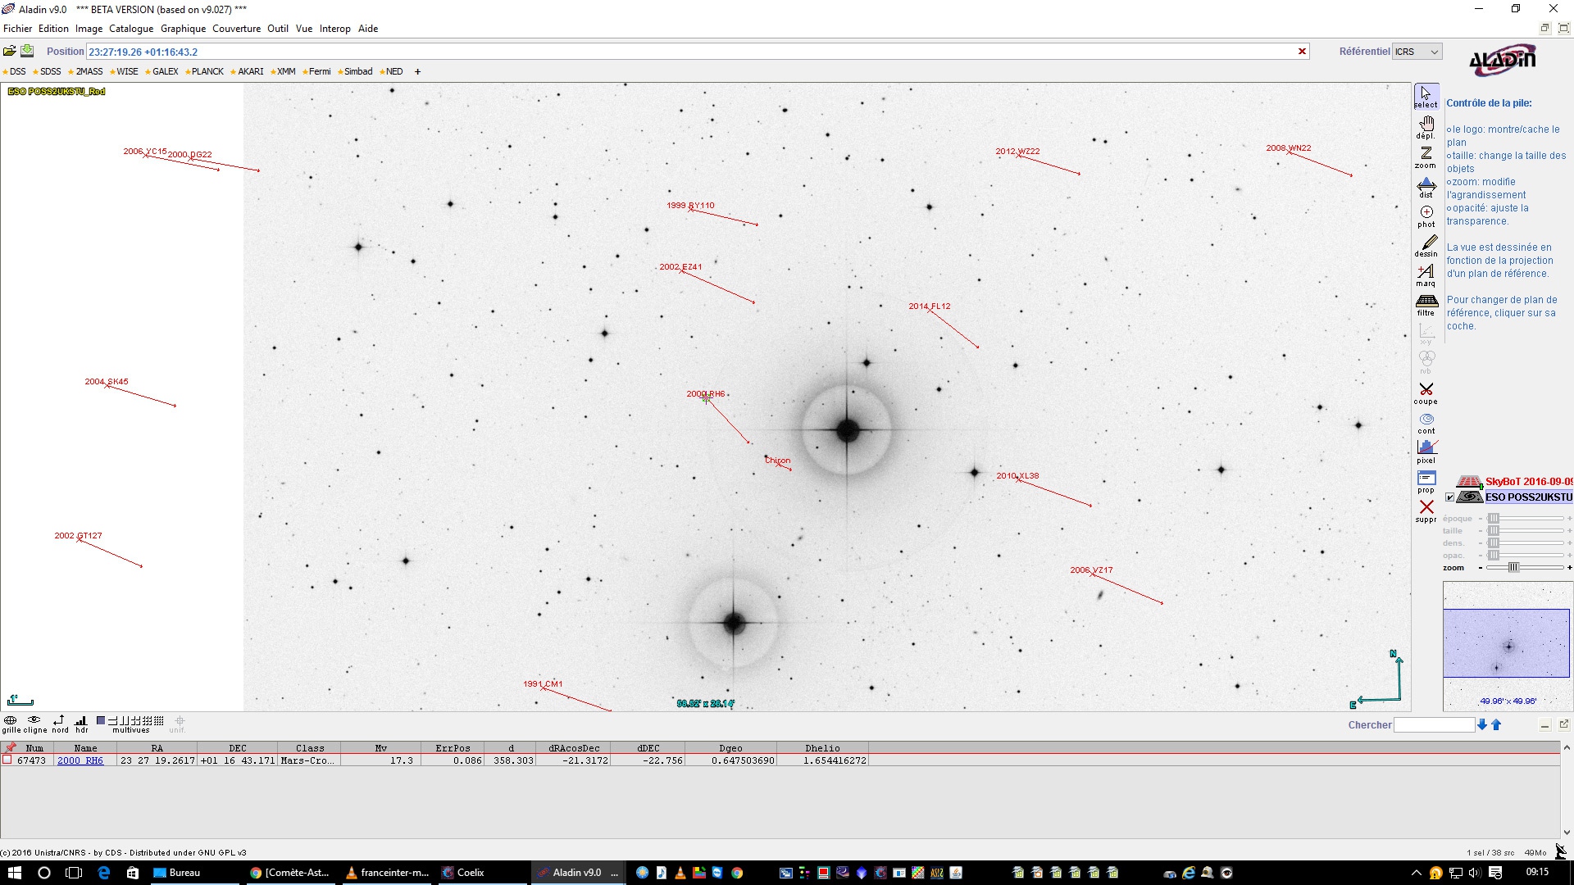Screen dimensions: 1574x885
Task: Toggle the nord north-up orientation
Action: tap(59, 722)
